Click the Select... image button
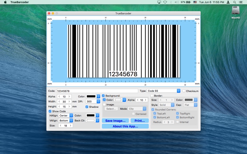This screenshot has height=154, width=247. [x=111, y=109]
